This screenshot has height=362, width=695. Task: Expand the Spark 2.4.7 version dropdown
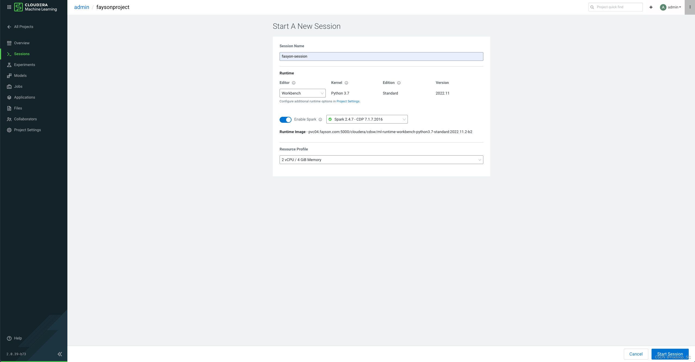(367, 119)
